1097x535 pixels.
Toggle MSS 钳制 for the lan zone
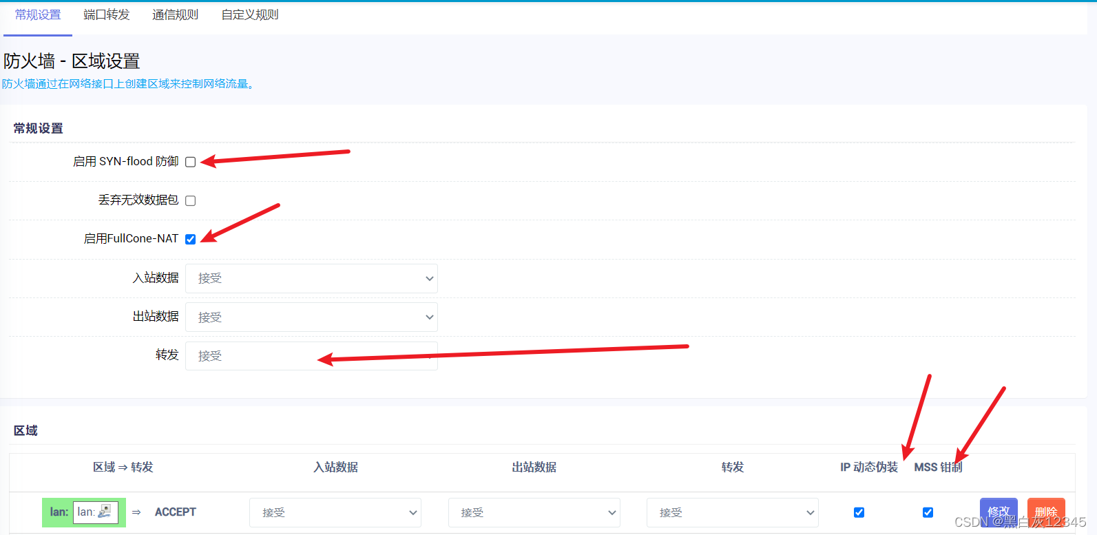(x=928, y=512)
